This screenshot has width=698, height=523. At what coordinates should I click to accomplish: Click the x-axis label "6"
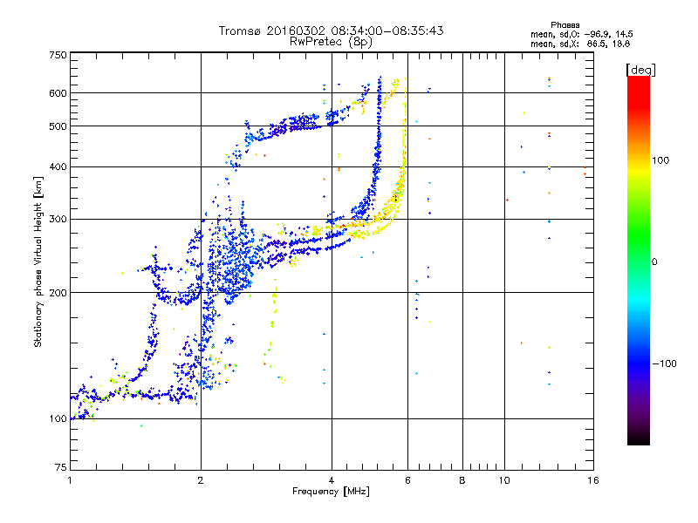tap(407, 480)
